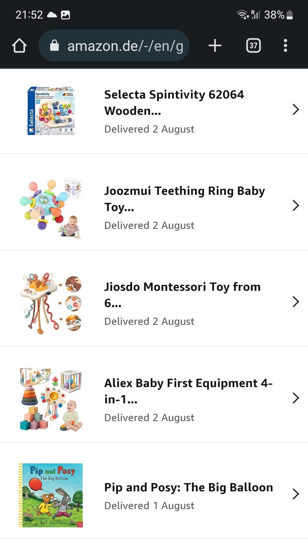308x550 pixels.
Task: Focus the amazon.de address bar
Action: 125,46
